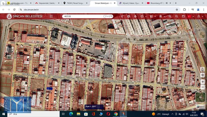The image size is (207, 117).
Task: Zoom out using the map minus button
Action: (x=203, y=87)
